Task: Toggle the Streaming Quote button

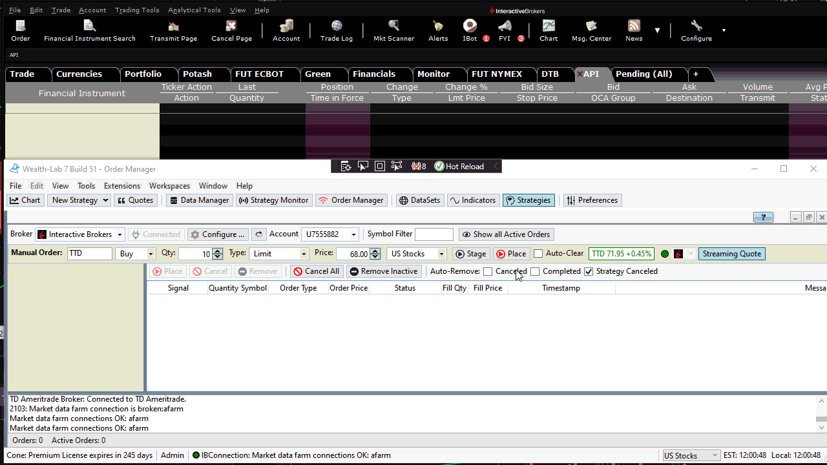Action: point(732,254)
